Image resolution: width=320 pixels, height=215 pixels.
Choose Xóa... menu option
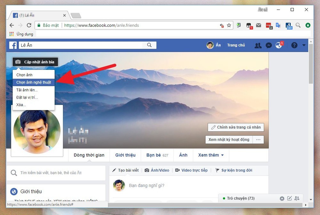click(34, 105)
